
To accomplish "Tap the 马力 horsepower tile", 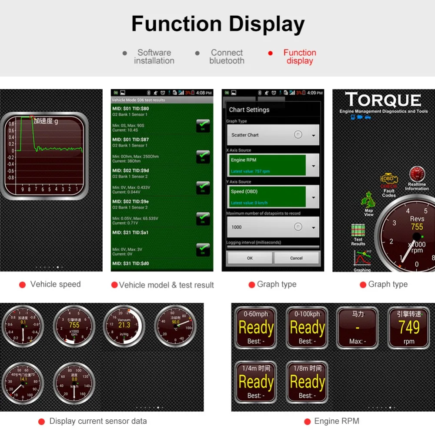I will click(358, 328).
